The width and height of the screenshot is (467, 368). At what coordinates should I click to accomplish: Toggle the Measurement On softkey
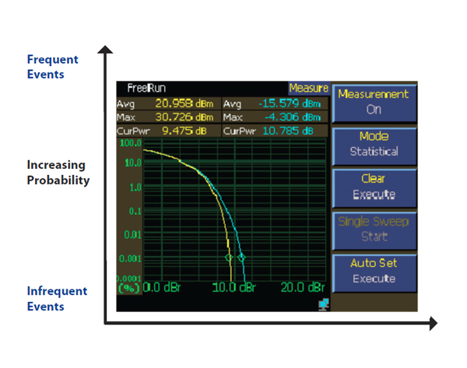click(374, 102)
